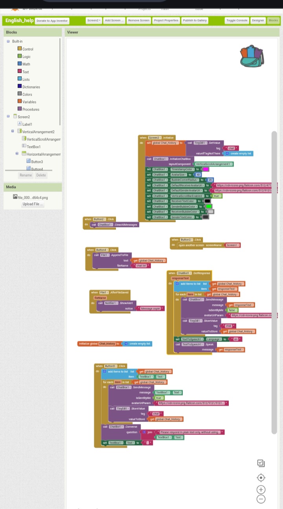The height and width of the screenshot is (509, 283).
Task: Collapse the VerticalArrangement2 tree node
Action: point(13,131)
